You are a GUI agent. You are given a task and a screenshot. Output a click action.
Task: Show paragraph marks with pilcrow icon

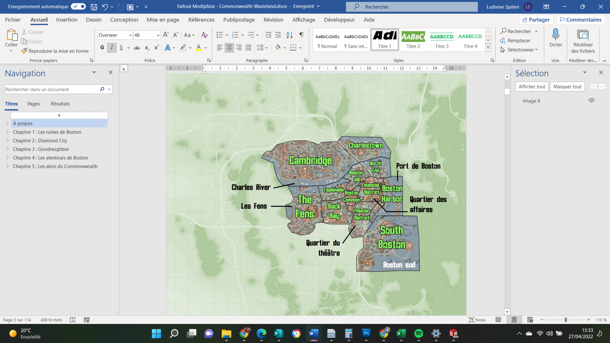click(301, 35)
